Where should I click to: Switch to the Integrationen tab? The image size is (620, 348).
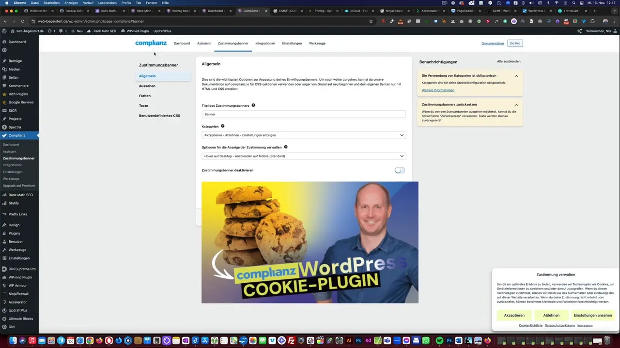264,43
